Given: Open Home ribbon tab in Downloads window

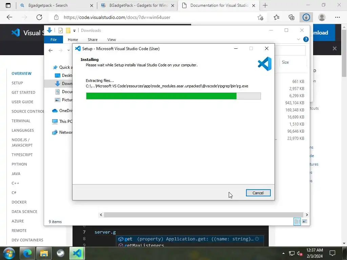Looking at the screenshot, I should point(73,40).
